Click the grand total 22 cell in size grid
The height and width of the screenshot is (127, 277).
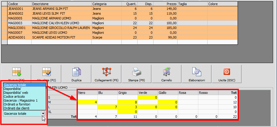tap(228, 117)
